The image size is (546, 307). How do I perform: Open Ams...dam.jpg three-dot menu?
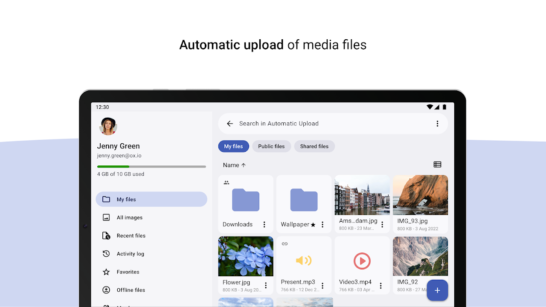click(382, 224)
